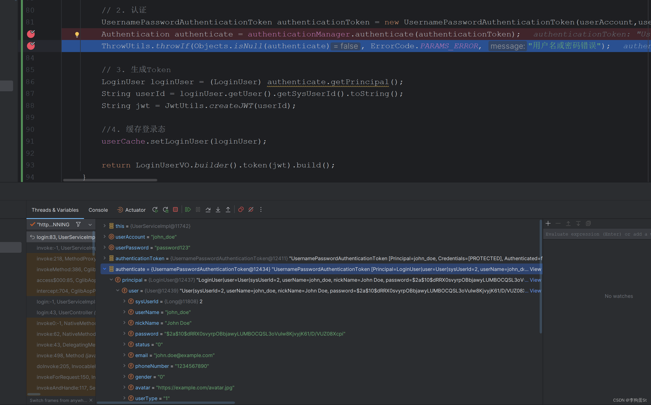Click View link on principal row
Screen dimensions: 651x405
(x=535, y=280)
